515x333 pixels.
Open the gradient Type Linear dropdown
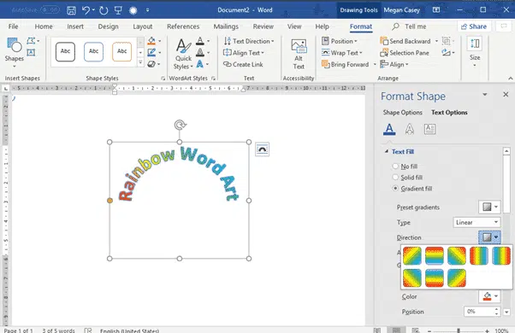coord(477,222)
